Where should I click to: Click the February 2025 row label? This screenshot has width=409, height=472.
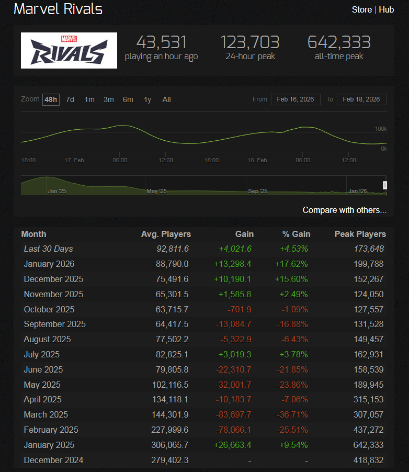pyautogui.click(x=51, y=430)
